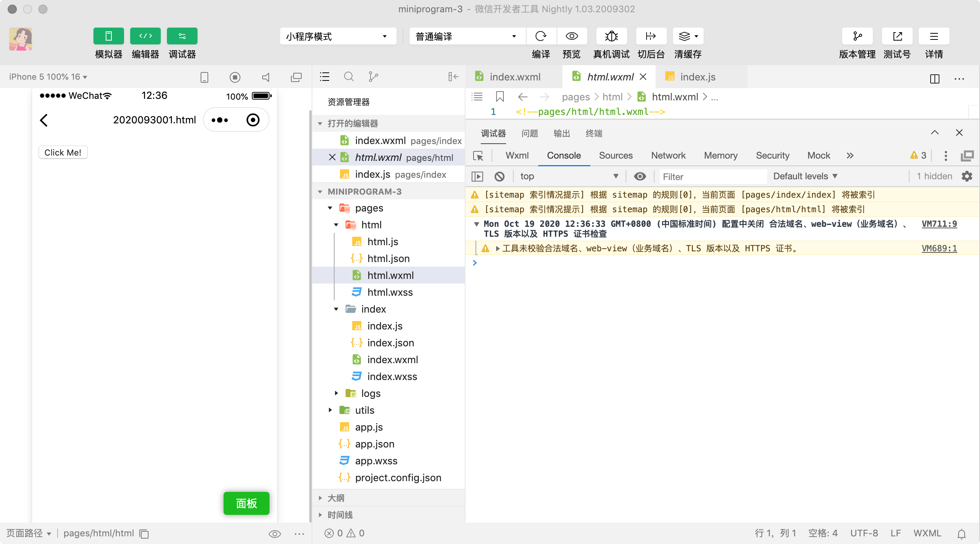
Task: Click the console Filter input field
Action: click(x=712, y=177)
